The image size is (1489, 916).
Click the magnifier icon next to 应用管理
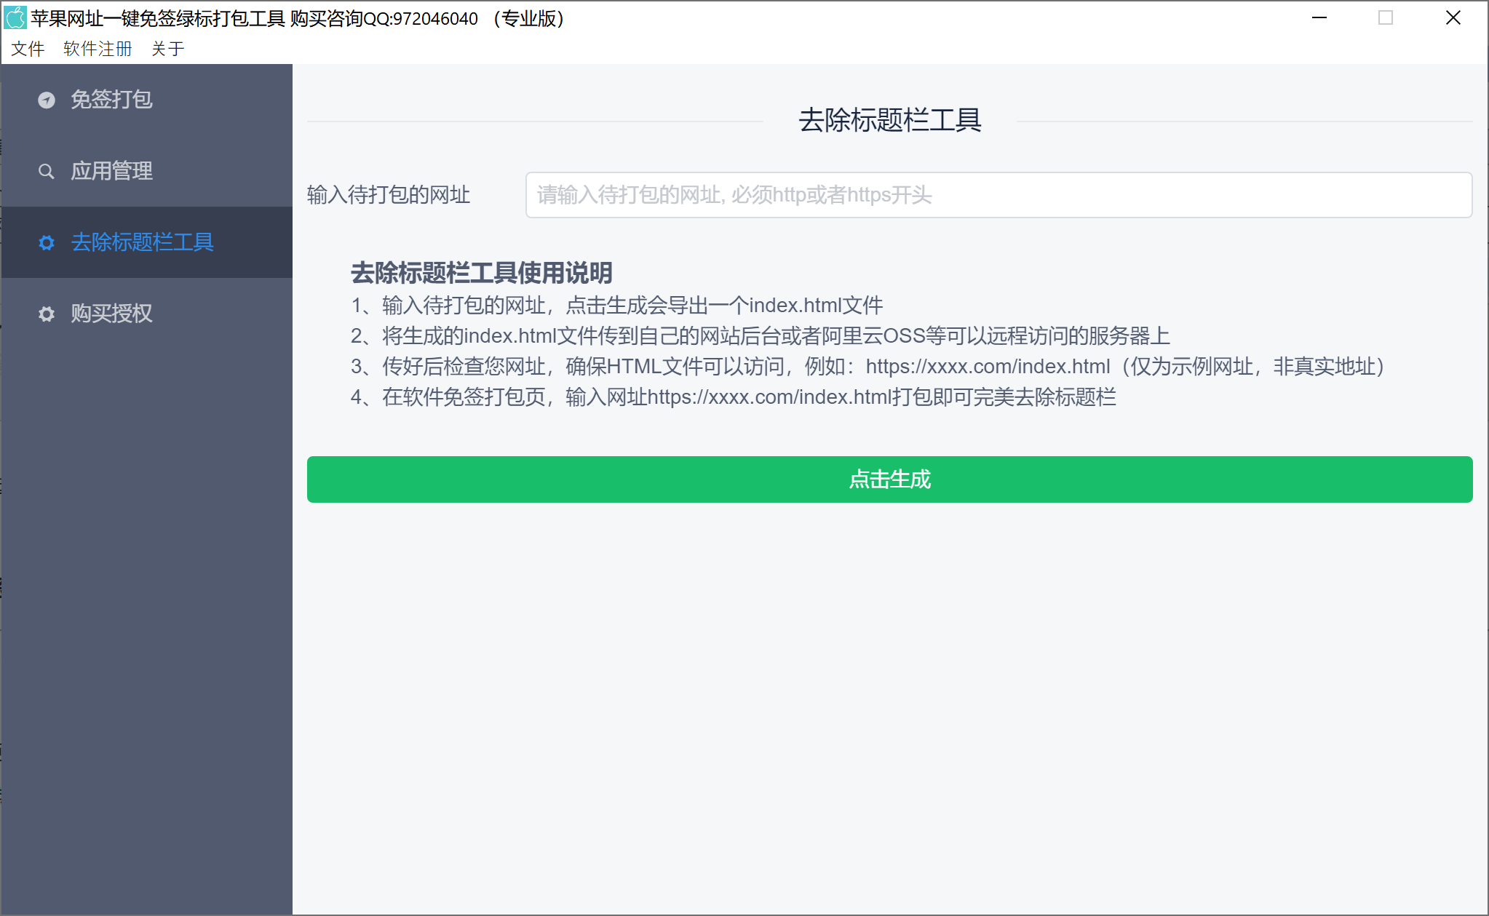click(47, 172)
